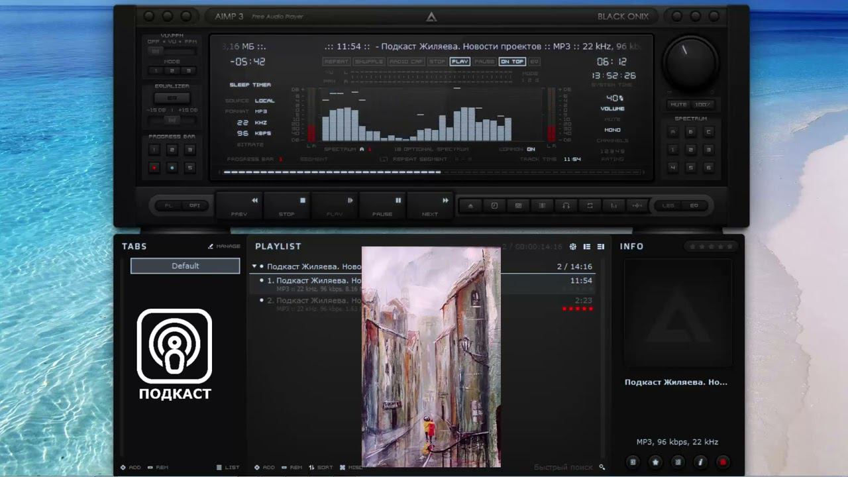
Task: Click the list icon in the Info panel footer
Action: [x=678, y=462]
